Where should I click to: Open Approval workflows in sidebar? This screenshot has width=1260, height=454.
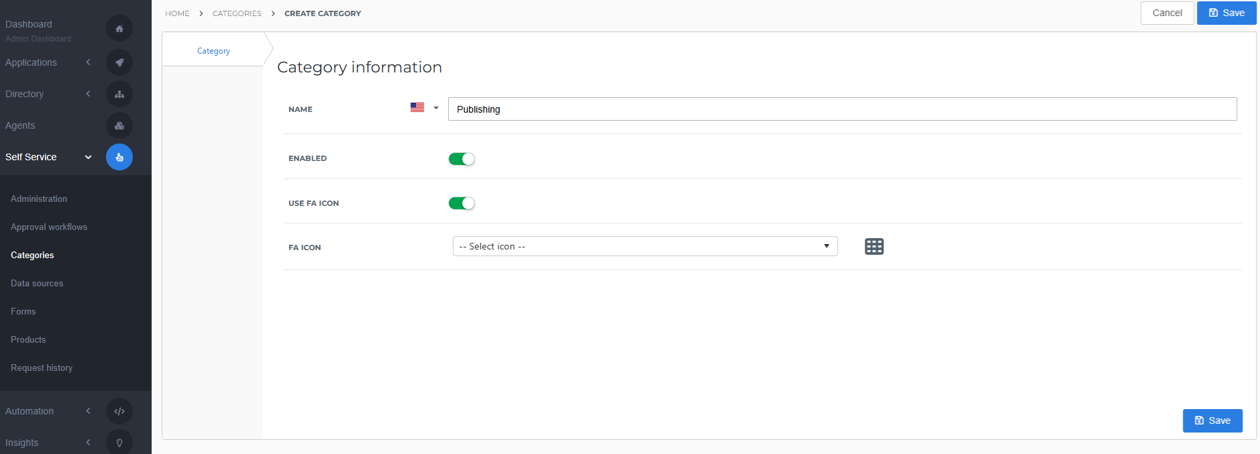tap(49, 227)
